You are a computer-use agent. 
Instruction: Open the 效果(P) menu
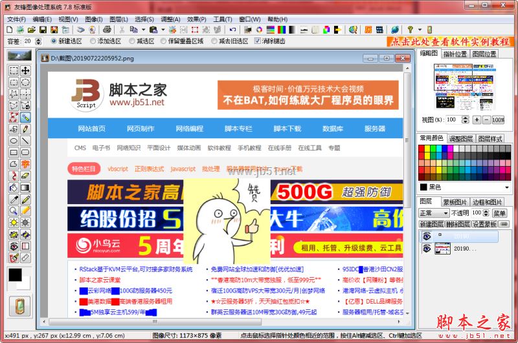tap(197, 19)
